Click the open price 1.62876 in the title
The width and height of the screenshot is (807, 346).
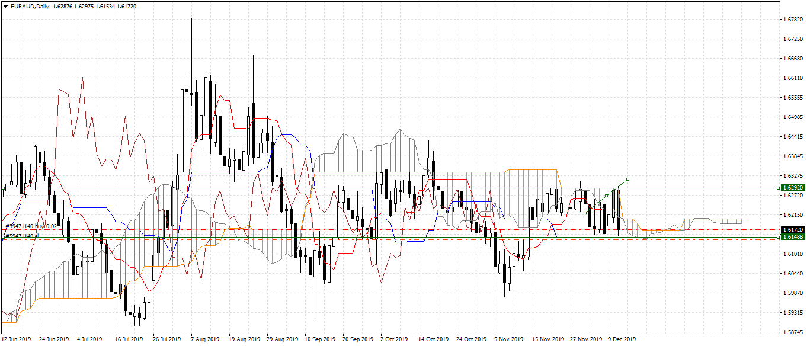(63, 6)
